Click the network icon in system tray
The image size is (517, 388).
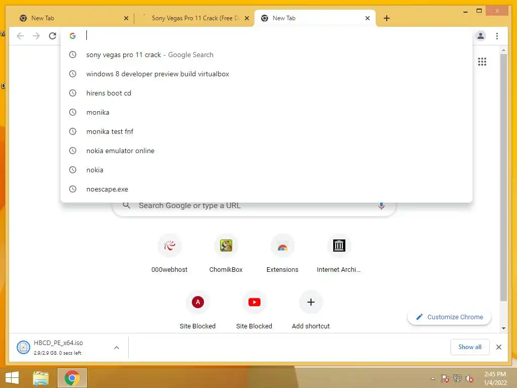point(457,378)
